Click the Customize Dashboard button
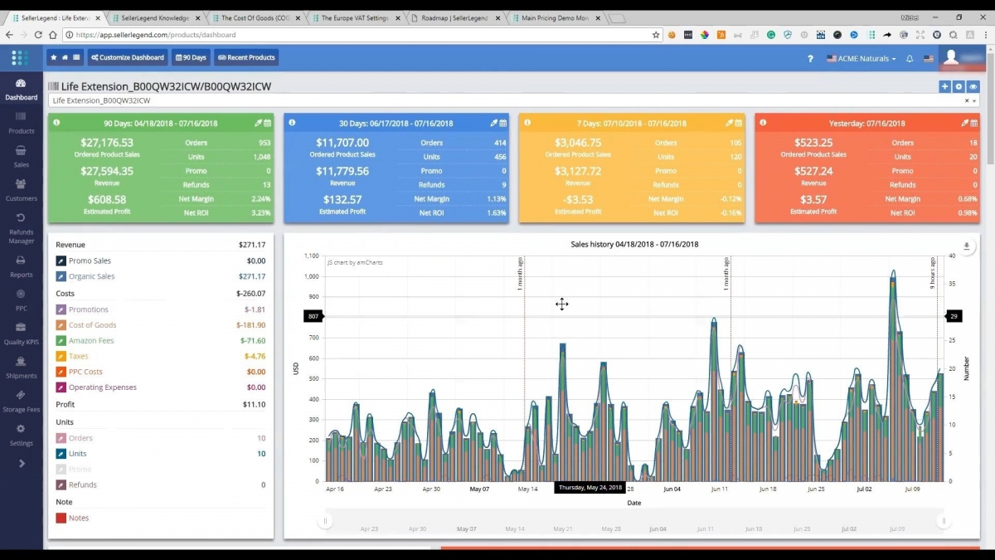 (x=127, y=57)
